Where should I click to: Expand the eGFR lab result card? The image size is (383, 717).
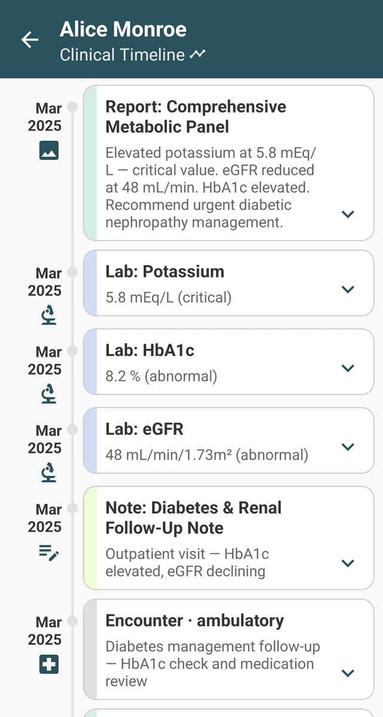click(x=348, y=446)
